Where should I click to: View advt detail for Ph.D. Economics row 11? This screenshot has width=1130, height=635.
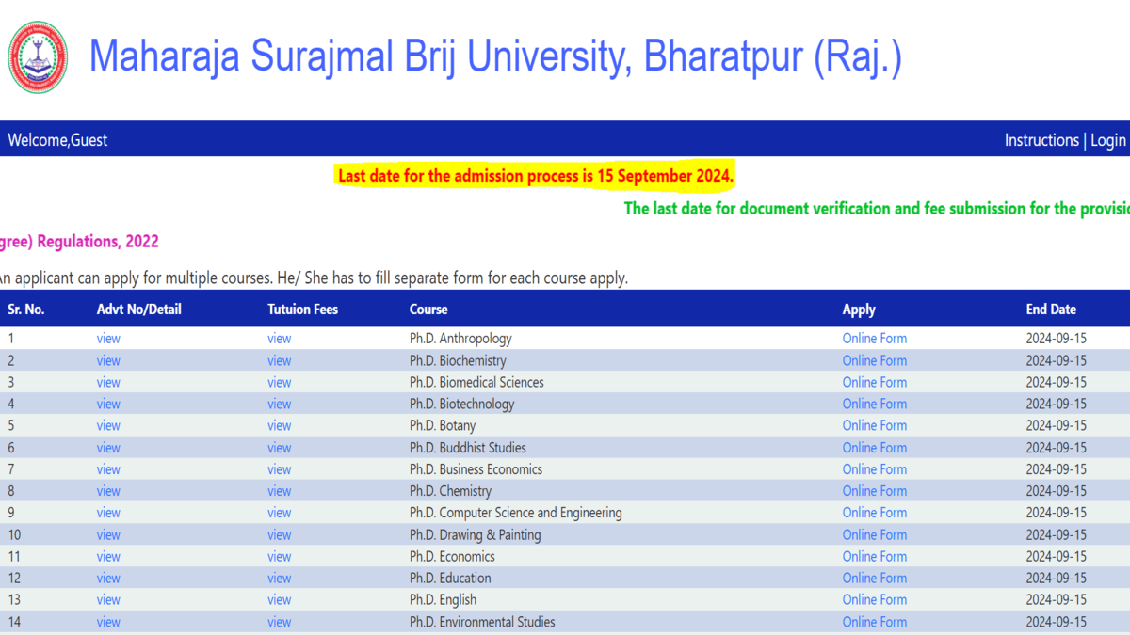(108, 557)
